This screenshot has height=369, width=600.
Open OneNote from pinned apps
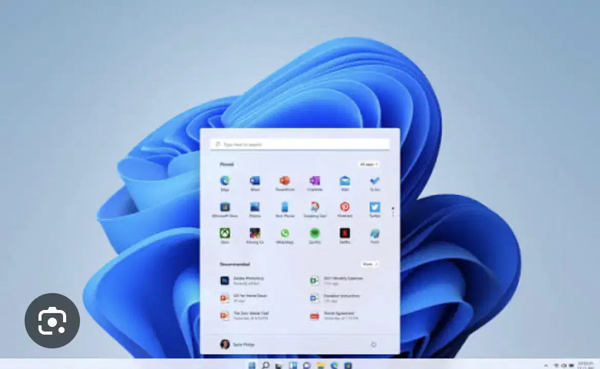click(314, 183)
